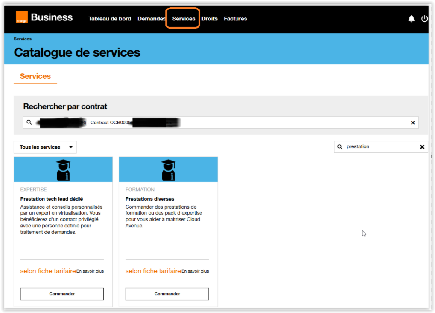The width and height of the screenshot is (435, 313).
Task: Select Droits in the top navigation
Action: point(210,19)
